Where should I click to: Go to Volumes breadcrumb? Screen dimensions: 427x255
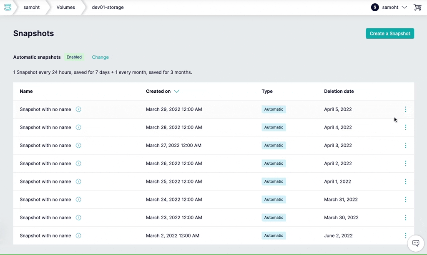click(x=65, y=7)
